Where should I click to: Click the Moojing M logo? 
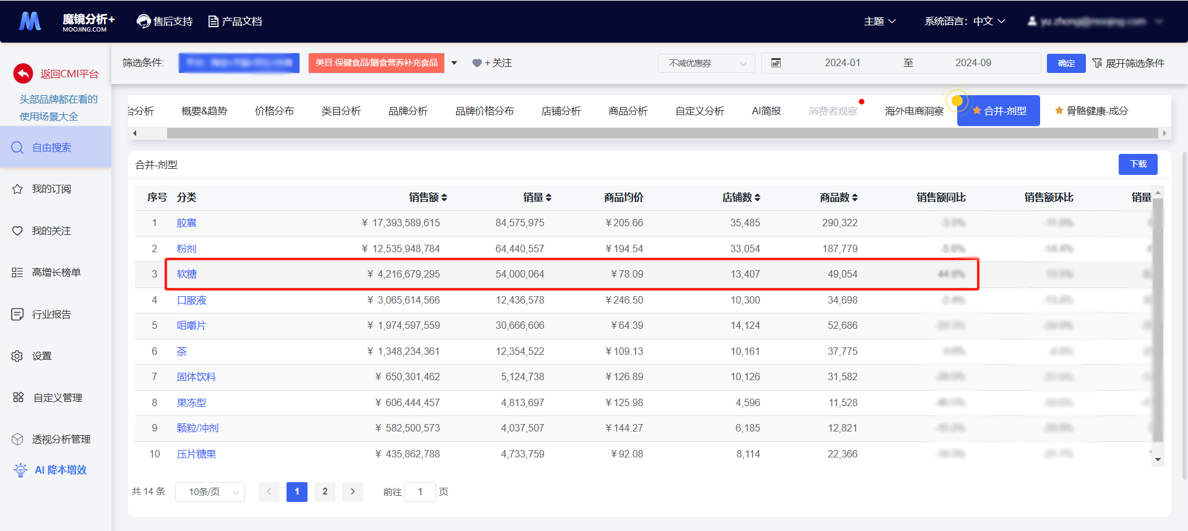[30, 21]
